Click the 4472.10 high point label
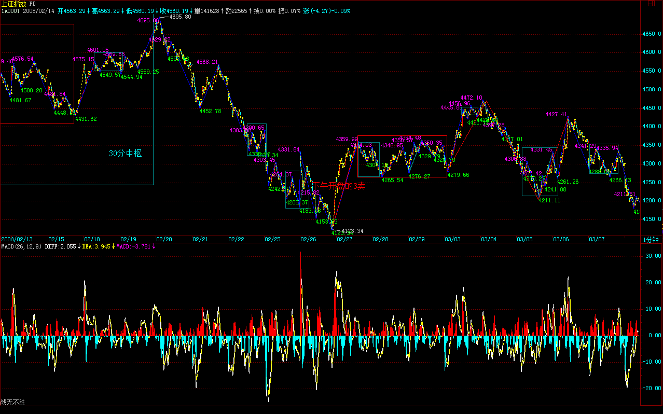Image resolution: width=663 pixels, height=414 pixels. [x=471, y=98]
